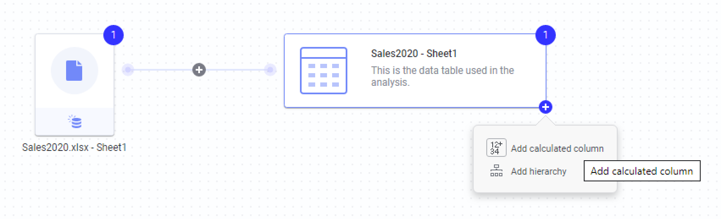
Task: Click the data loading icon under source file
Action: (75, 121)
